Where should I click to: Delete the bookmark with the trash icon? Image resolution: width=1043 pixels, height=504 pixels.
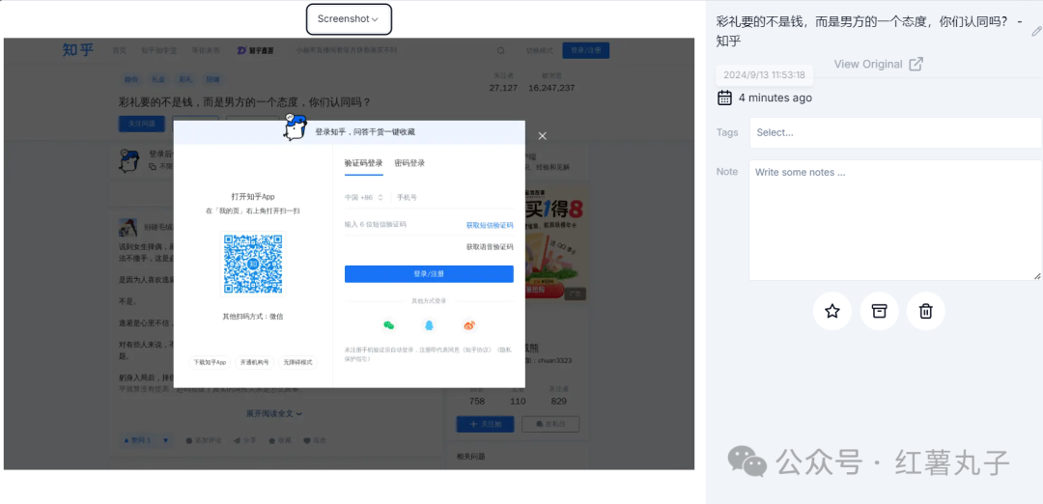[x=925, y=311]
